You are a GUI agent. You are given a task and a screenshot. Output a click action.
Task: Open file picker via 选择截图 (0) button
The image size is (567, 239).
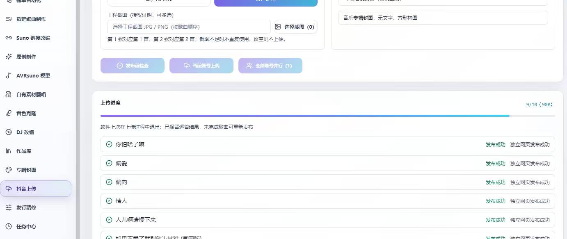(296, 27)
